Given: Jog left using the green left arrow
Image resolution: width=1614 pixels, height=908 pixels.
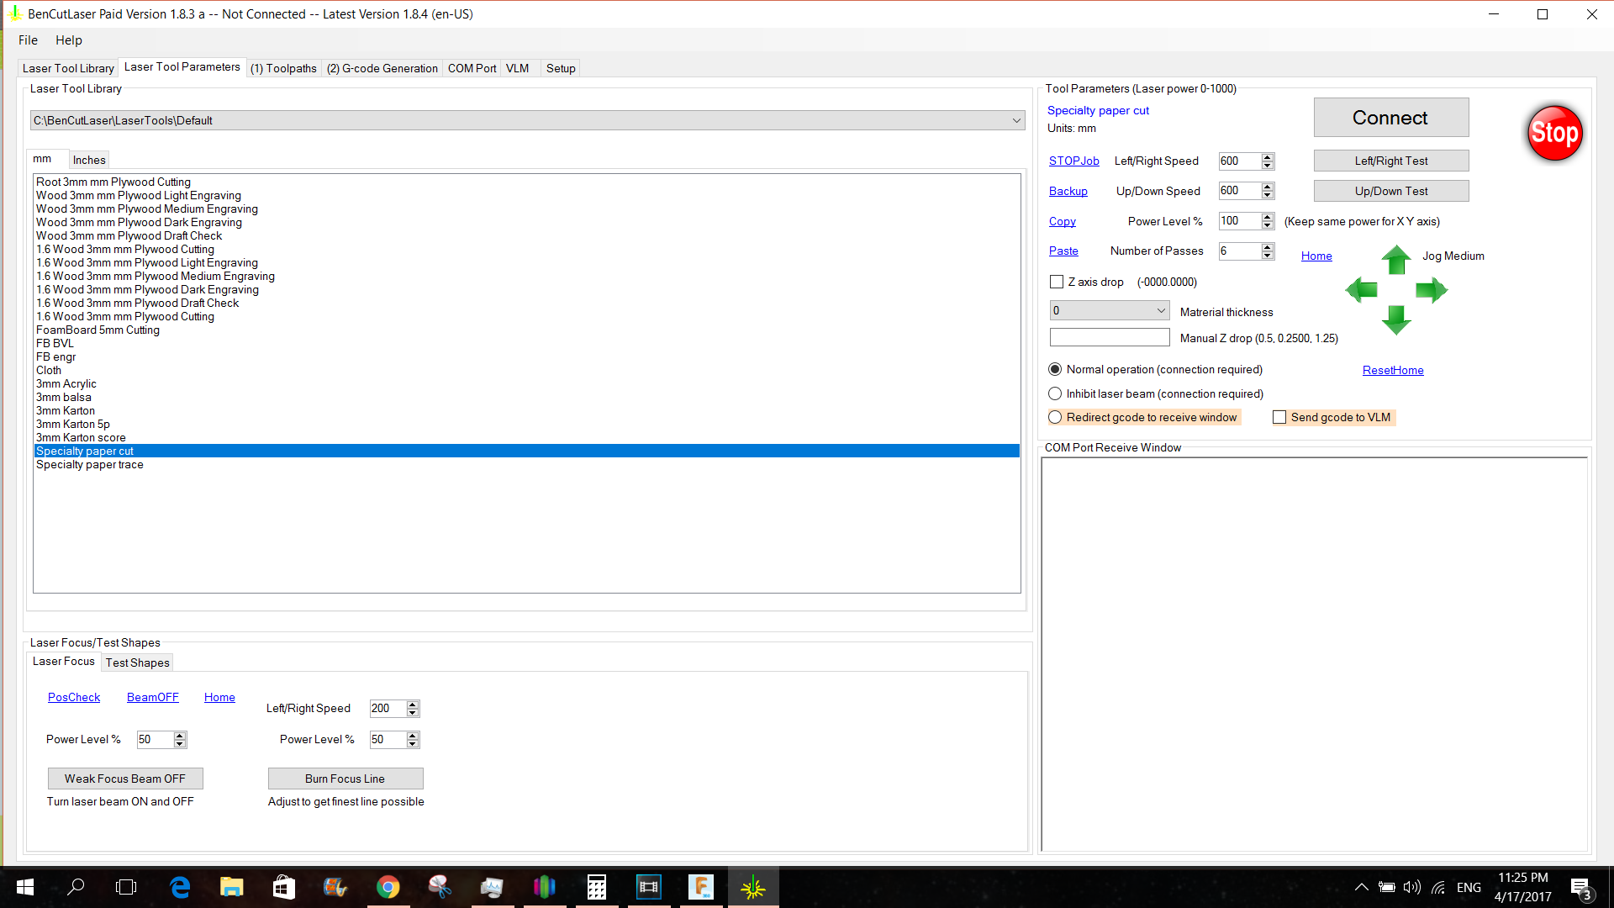Looking at the screenshot, I should point(1363,290).
